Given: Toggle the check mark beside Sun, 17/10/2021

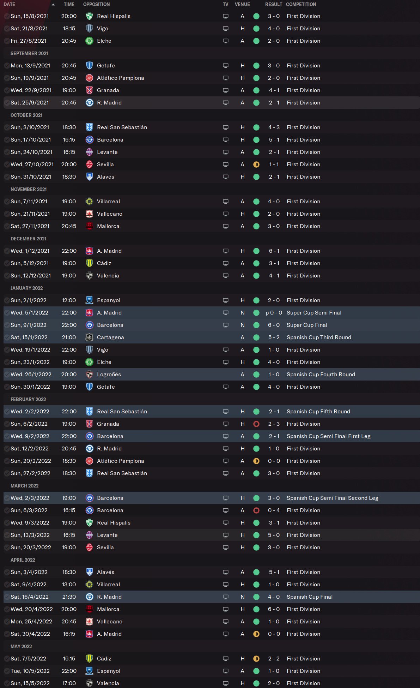Looking at the screenshot, I should pyautogui.click(x=7, y=140).
